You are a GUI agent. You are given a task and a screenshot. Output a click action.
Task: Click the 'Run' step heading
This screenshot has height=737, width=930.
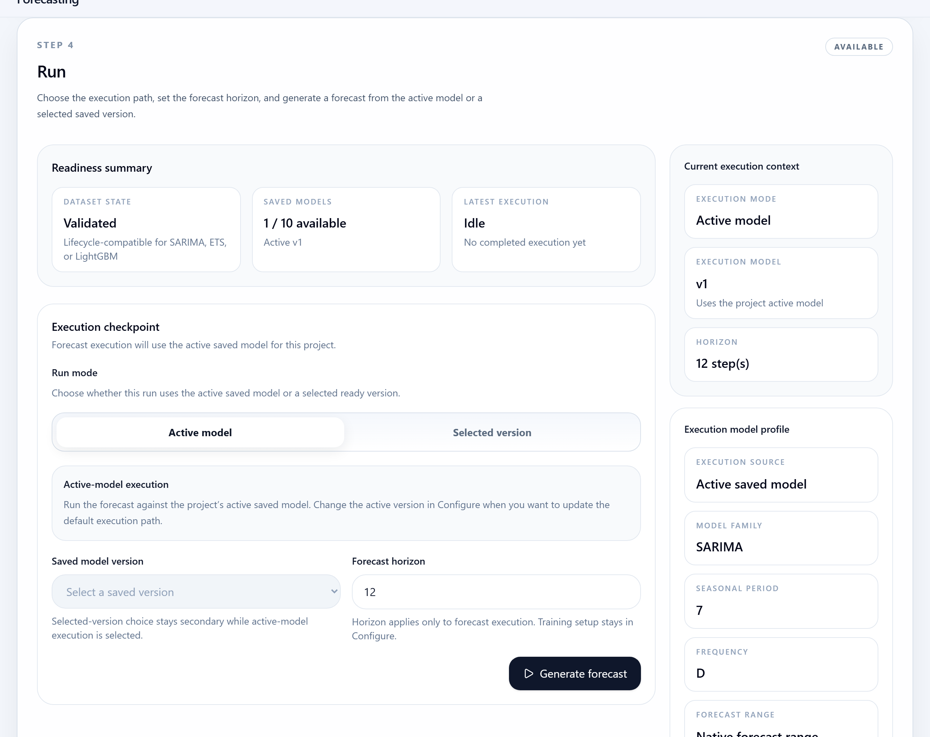[51, 72]
